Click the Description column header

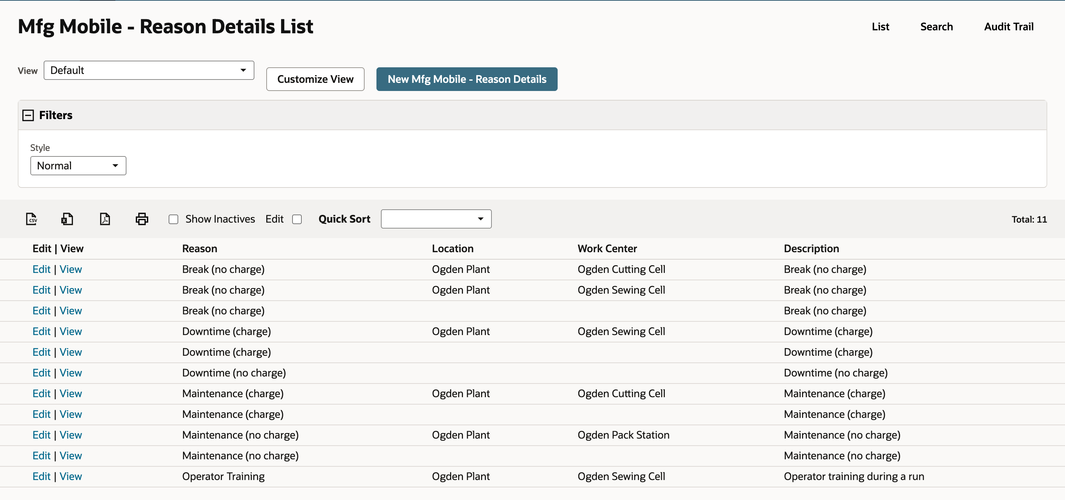[x=811, y=249]
